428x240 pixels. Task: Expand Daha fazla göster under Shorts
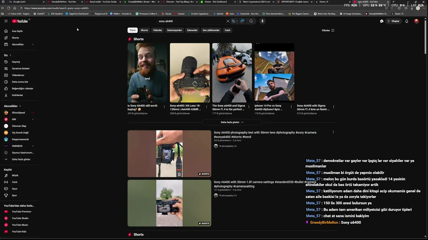point(232,122)
